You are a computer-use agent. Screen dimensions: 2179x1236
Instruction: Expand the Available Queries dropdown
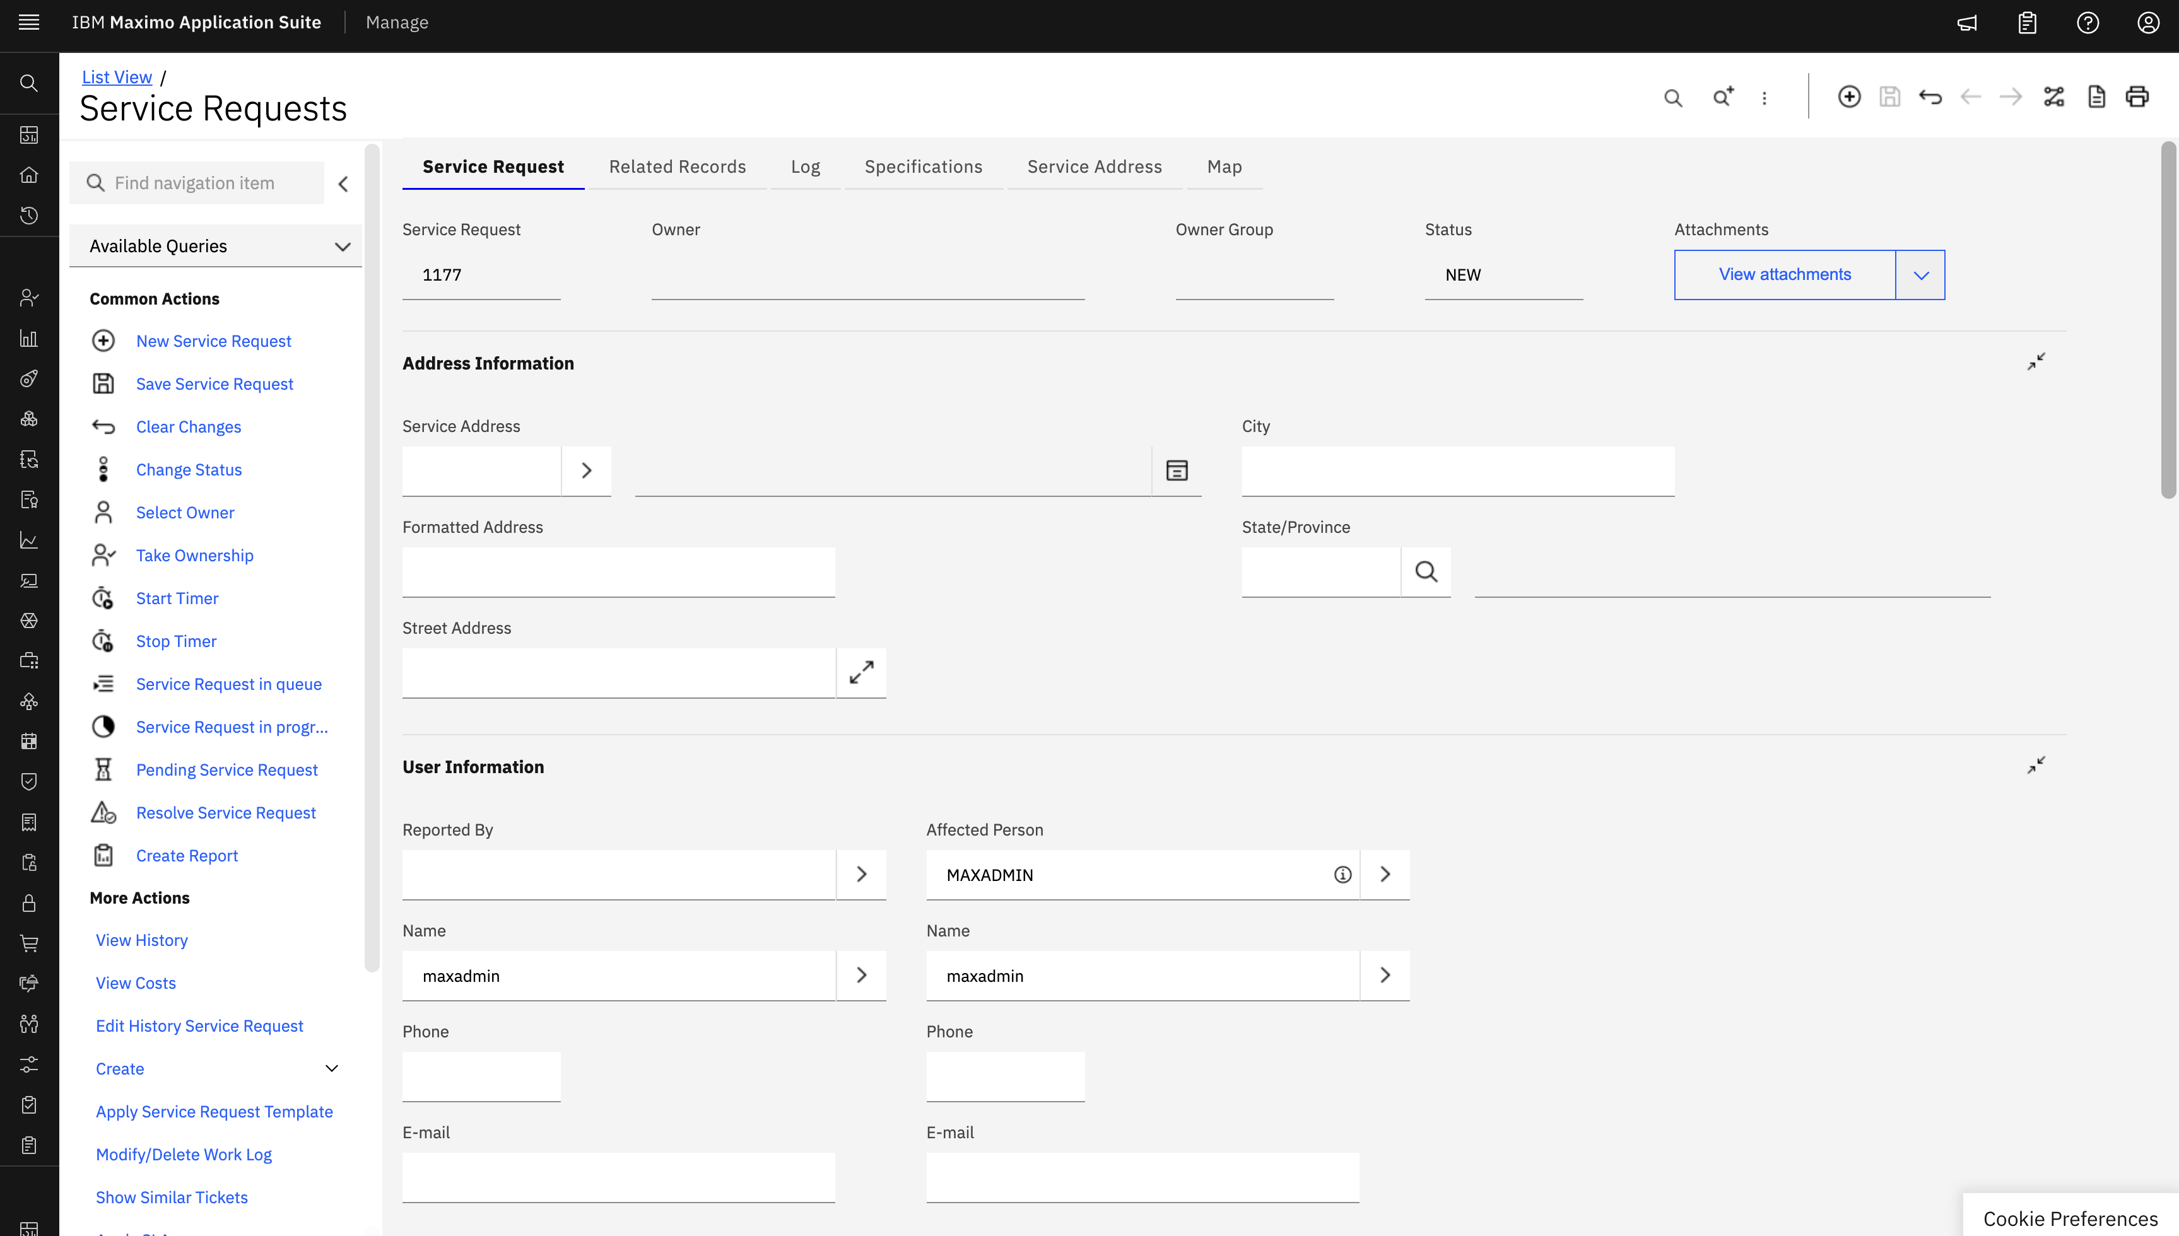pyautogui.click(x=216, y=246)
